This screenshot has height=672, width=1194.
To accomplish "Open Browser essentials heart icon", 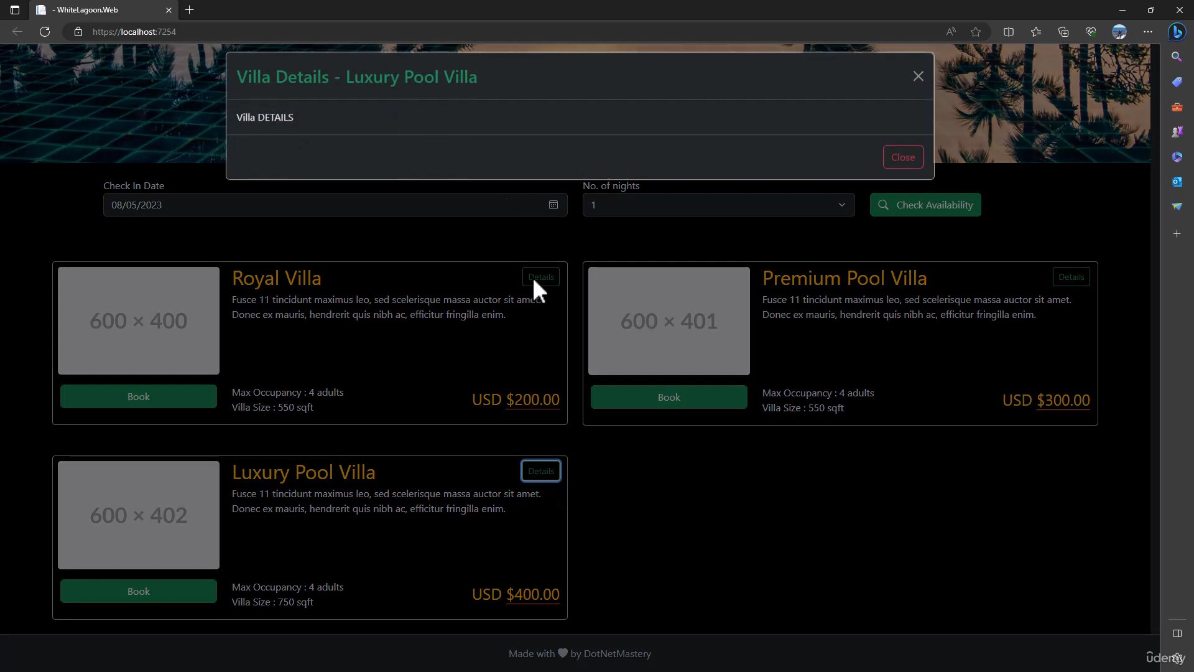I will [x=1091, y=32].
